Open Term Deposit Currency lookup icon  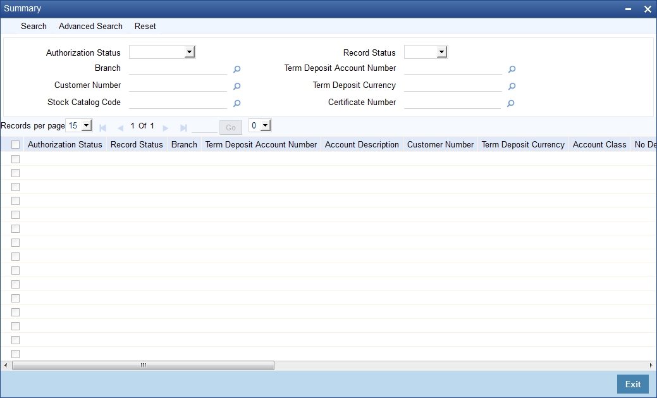(x=512, y=87)
